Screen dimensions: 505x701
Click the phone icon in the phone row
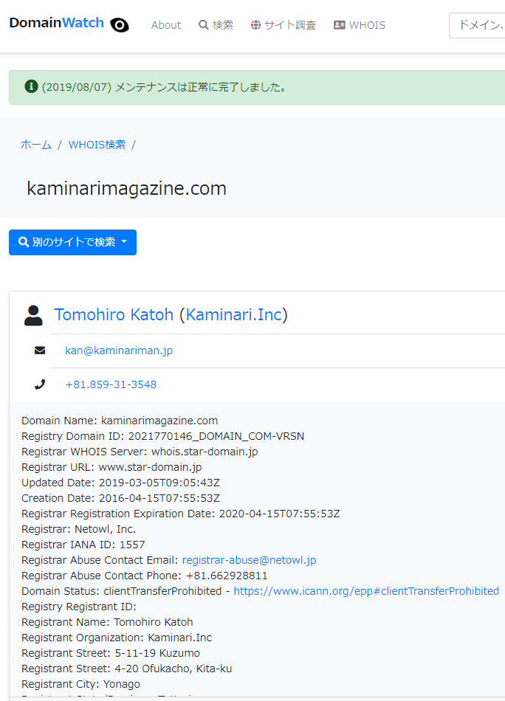40,384
